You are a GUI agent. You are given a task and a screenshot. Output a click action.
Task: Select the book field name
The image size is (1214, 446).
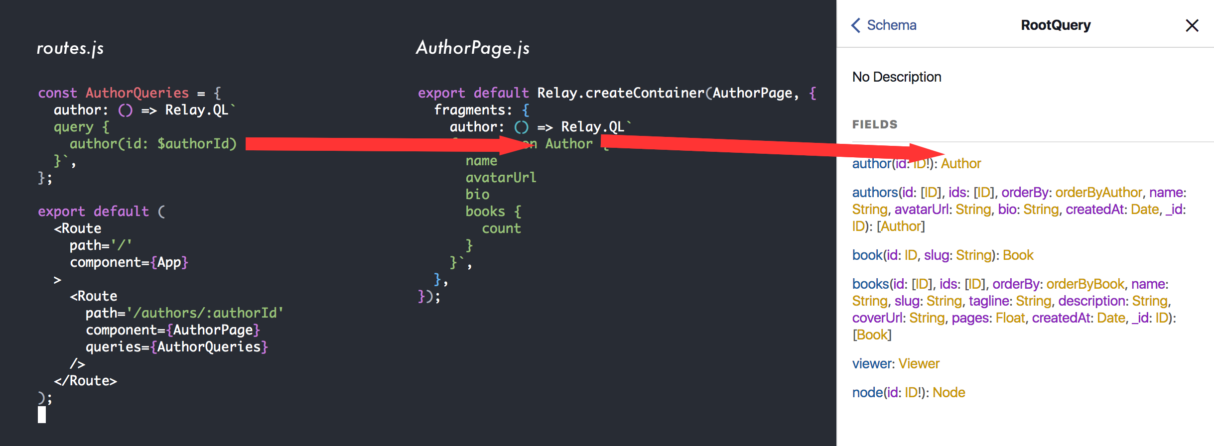pyautogui.click(x=867, y=255)
